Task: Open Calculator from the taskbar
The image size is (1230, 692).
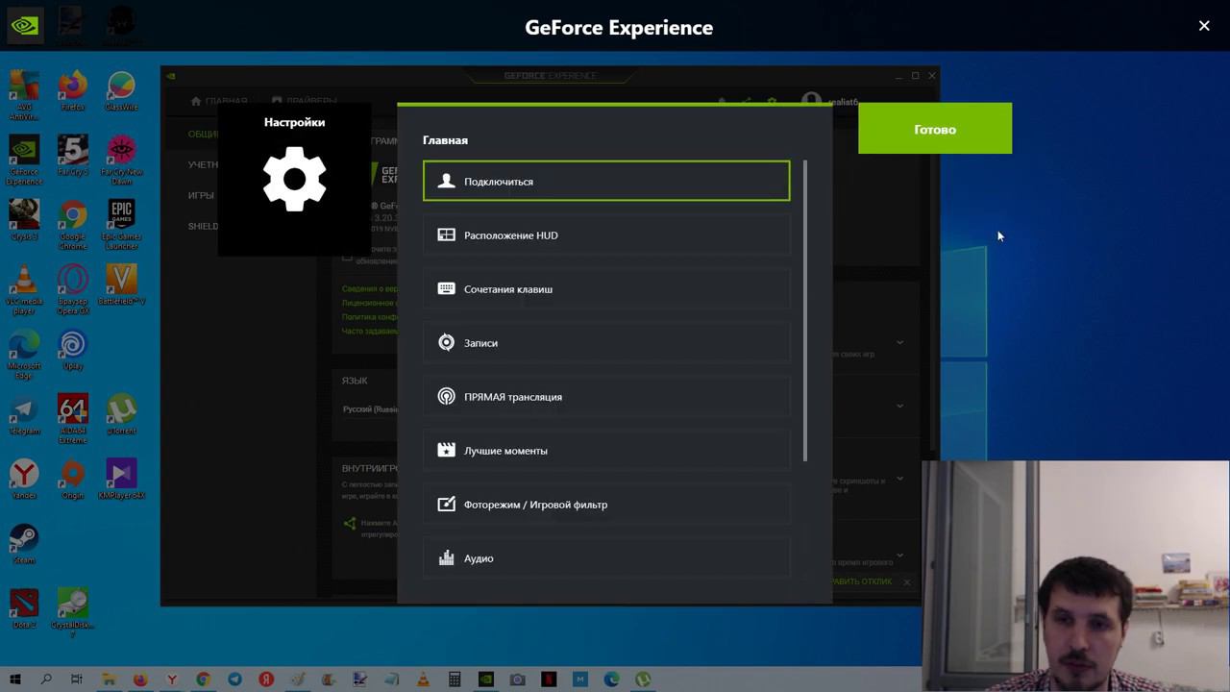Action: [x=455, y=680]
